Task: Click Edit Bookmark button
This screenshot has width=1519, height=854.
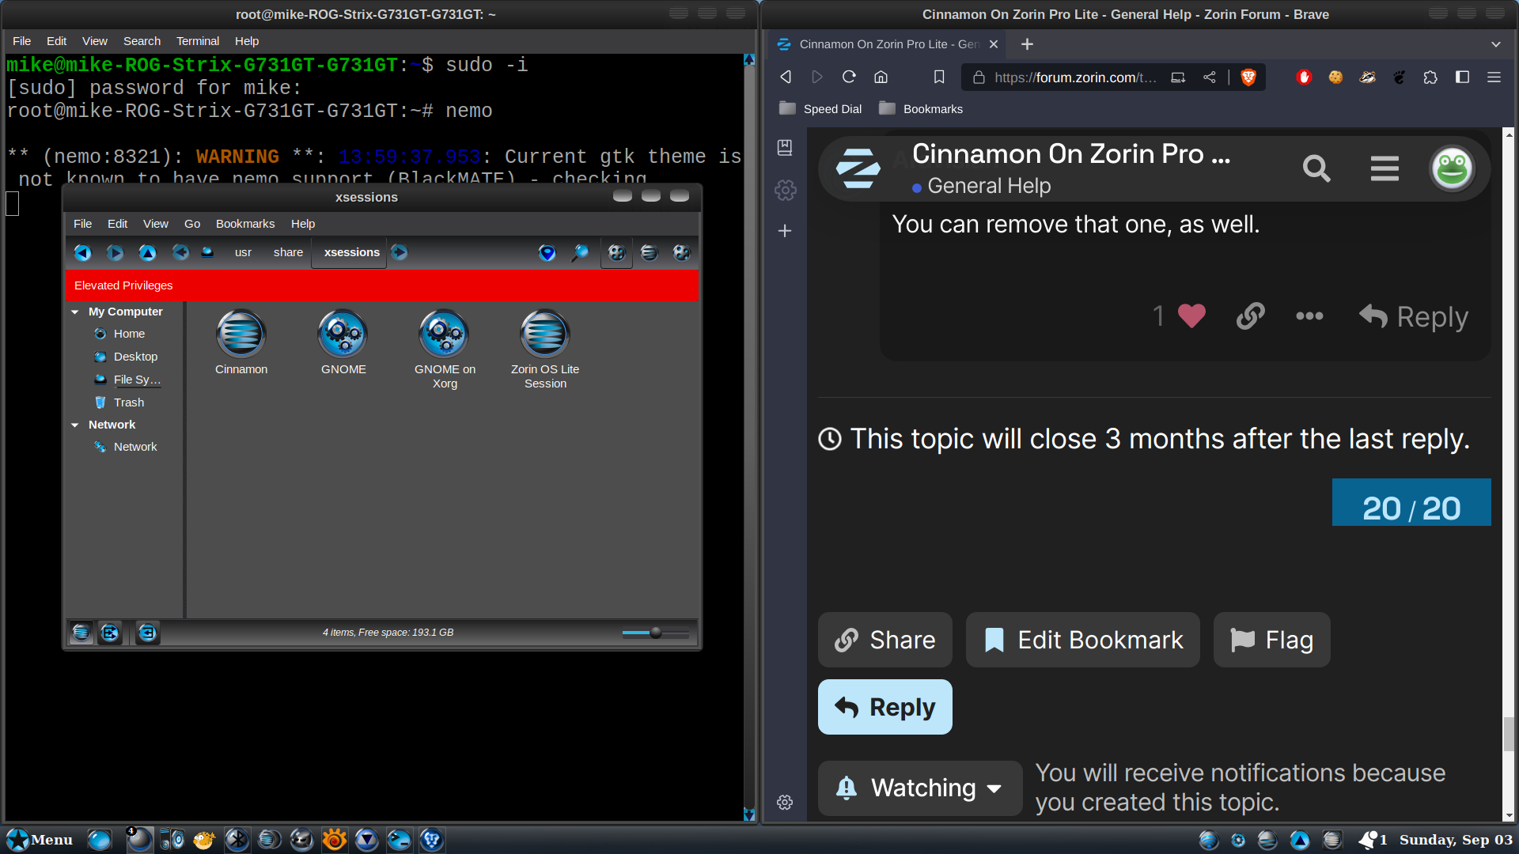Action: [x=1083, y=640]
